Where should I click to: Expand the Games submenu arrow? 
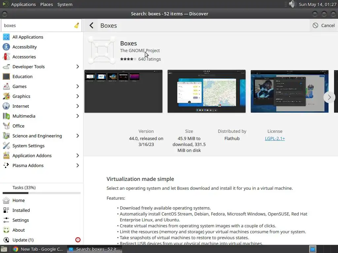tap(78, 87)
